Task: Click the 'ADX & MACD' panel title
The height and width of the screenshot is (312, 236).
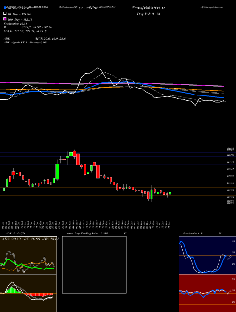Action: [x=15, y=234]
